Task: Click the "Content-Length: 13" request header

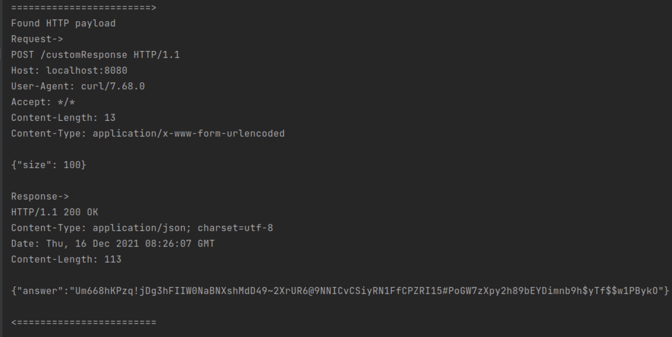Action: (x=63, y=118)
